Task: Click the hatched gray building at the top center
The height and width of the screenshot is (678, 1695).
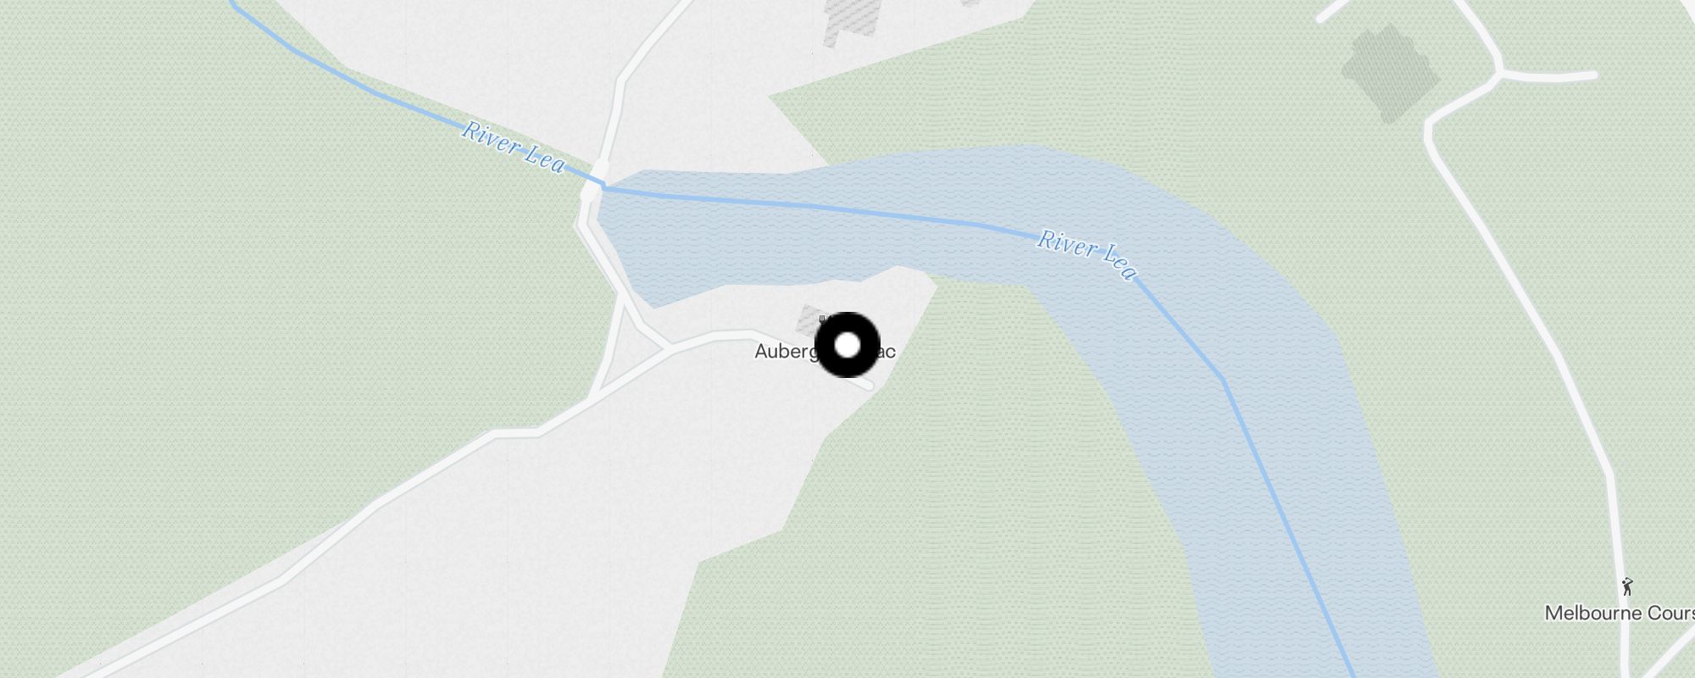Action: pyautogui.click(x=850, y=19)
